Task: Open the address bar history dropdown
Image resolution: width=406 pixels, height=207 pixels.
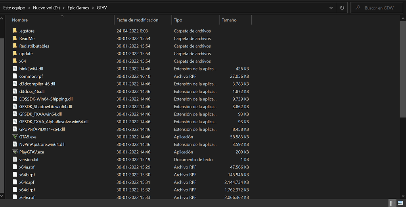Action: [331, 8]
